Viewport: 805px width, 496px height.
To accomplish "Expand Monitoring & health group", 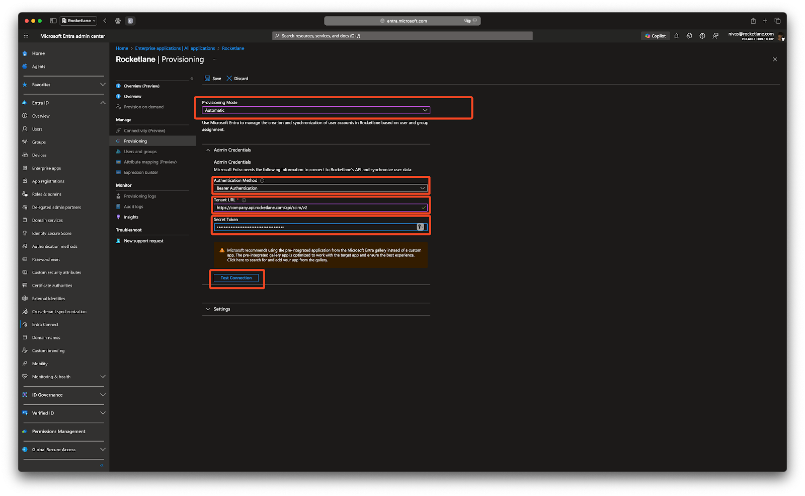I will [103, 377].
